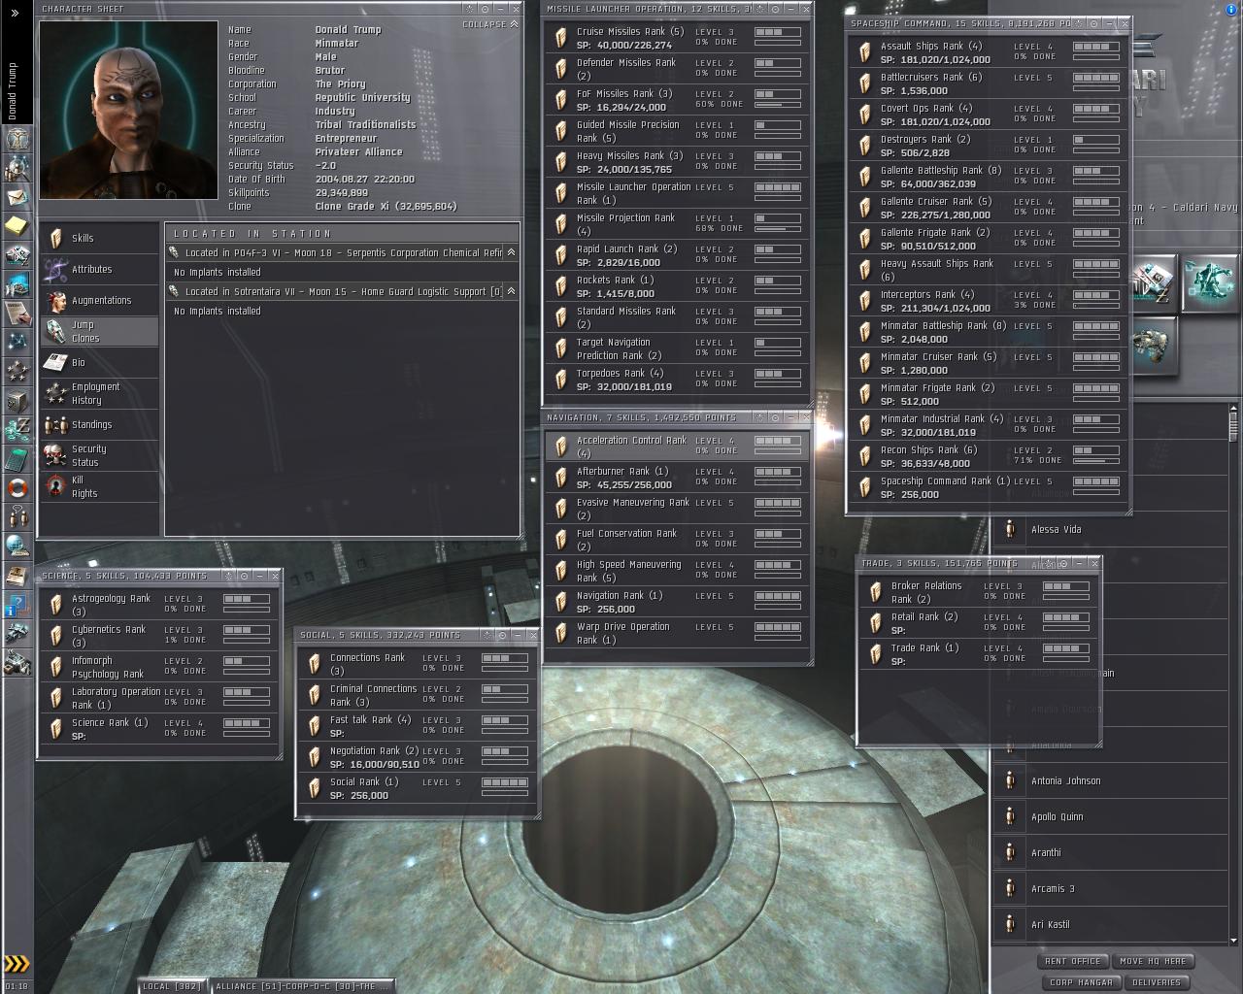Select guest "Antonia Johnson" in the list
1243x994 pixels.
click(x=1113, y=780)
